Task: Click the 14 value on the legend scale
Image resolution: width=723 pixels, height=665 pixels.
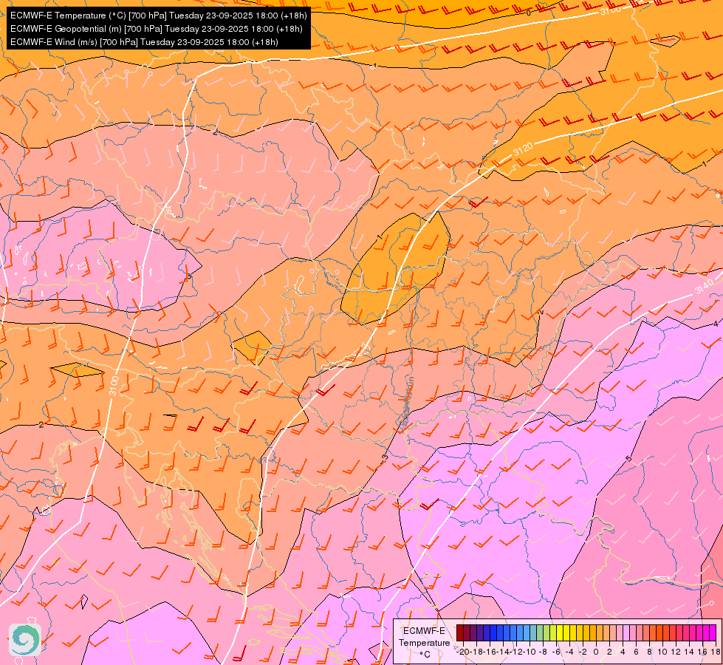Action: tap(689, 652)
